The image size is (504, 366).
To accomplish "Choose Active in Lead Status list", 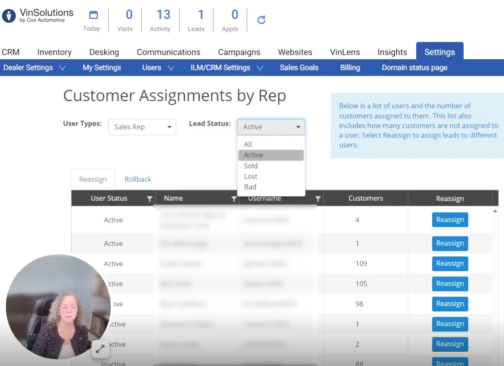I will (271, 155).
